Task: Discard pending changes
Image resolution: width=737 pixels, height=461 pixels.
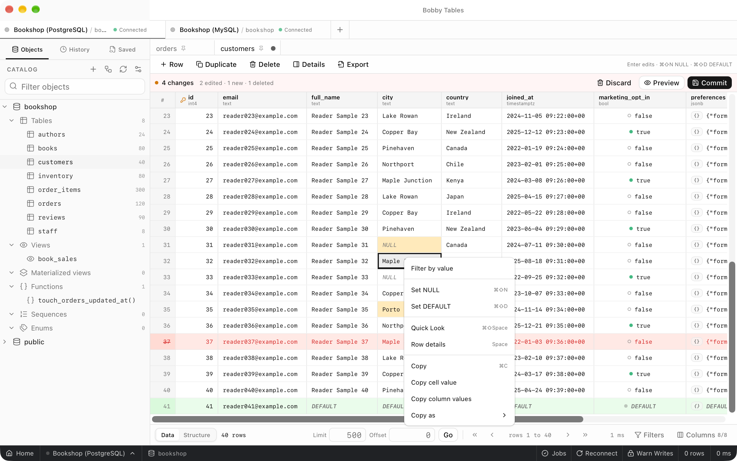Action: pyautogui.click(x=614, y=83)
